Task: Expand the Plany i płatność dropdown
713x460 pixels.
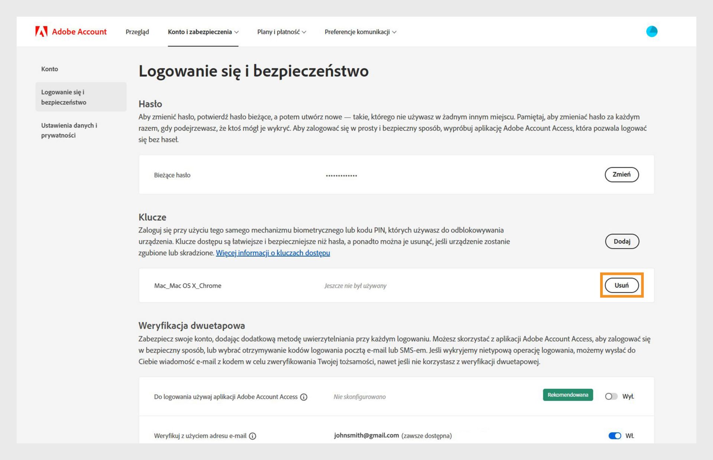Action: tap(281, 32)
